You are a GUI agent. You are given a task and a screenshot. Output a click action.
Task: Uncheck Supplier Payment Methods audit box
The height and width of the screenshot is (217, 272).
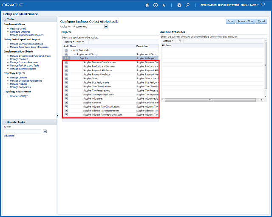tap(66, 74)
